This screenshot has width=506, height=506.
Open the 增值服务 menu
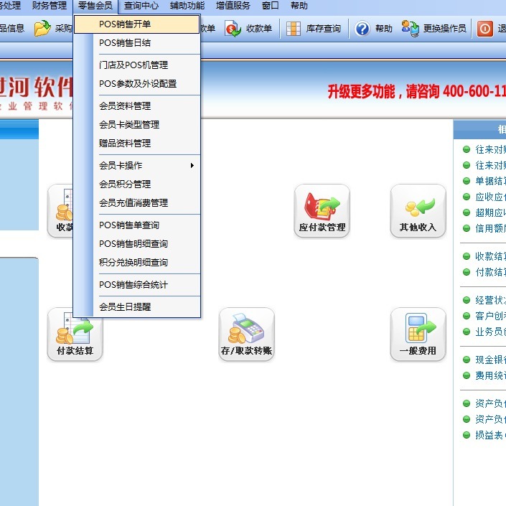(x=233, y=6)
